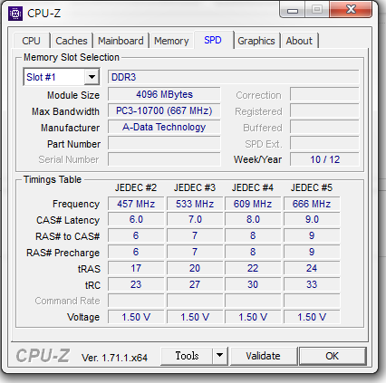Screen dimensions: 386x383
Task: Click the SPD tab
Action: 213,40
